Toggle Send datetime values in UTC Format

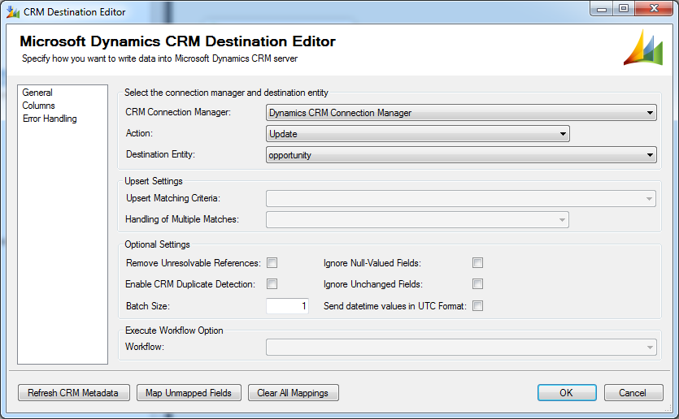point(477,306)
